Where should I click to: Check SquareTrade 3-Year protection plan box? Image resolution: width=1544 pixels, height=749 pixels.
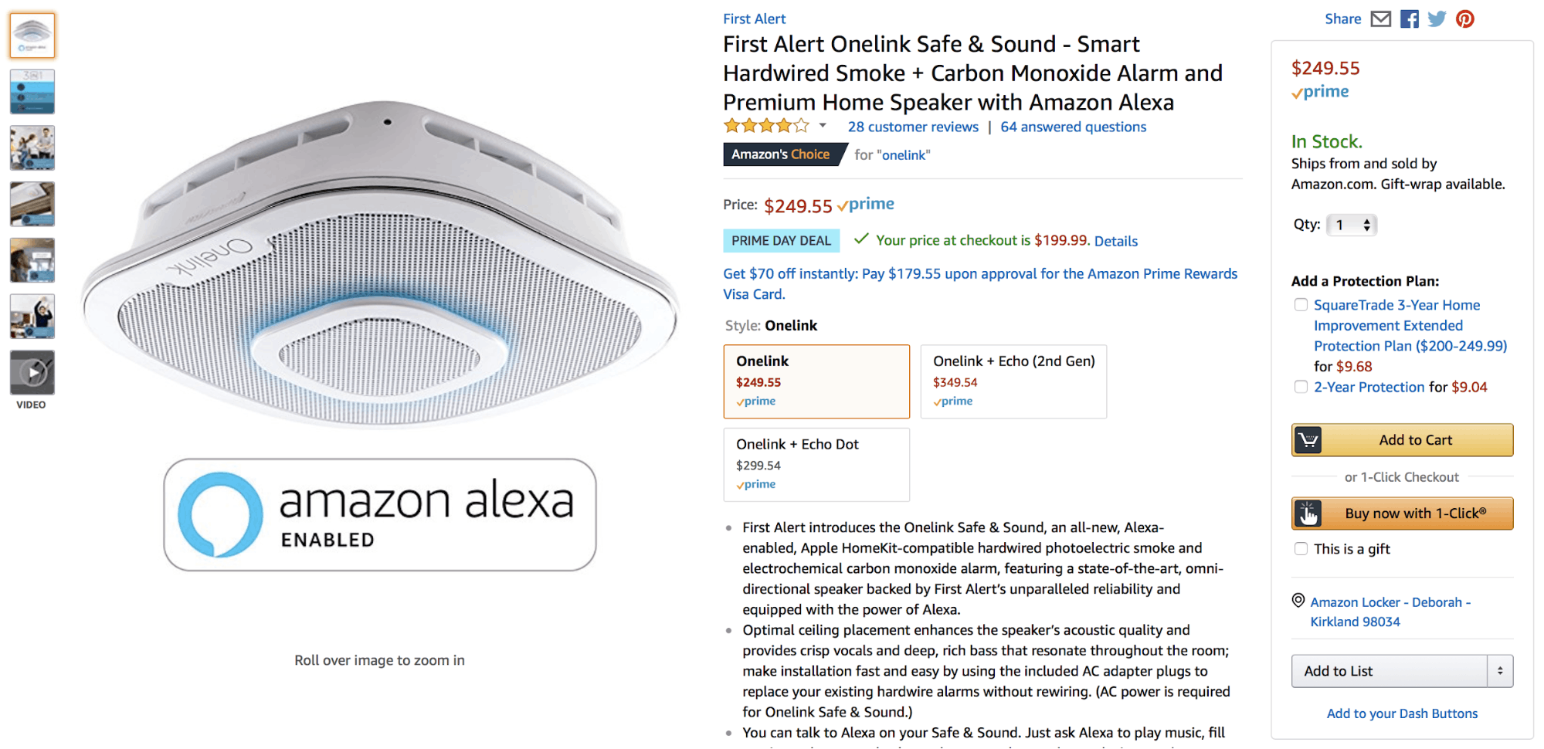(1301, 305)
